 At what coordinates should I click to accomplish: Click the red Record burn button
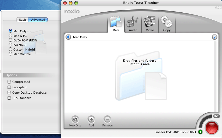click(x=212, y=128)
